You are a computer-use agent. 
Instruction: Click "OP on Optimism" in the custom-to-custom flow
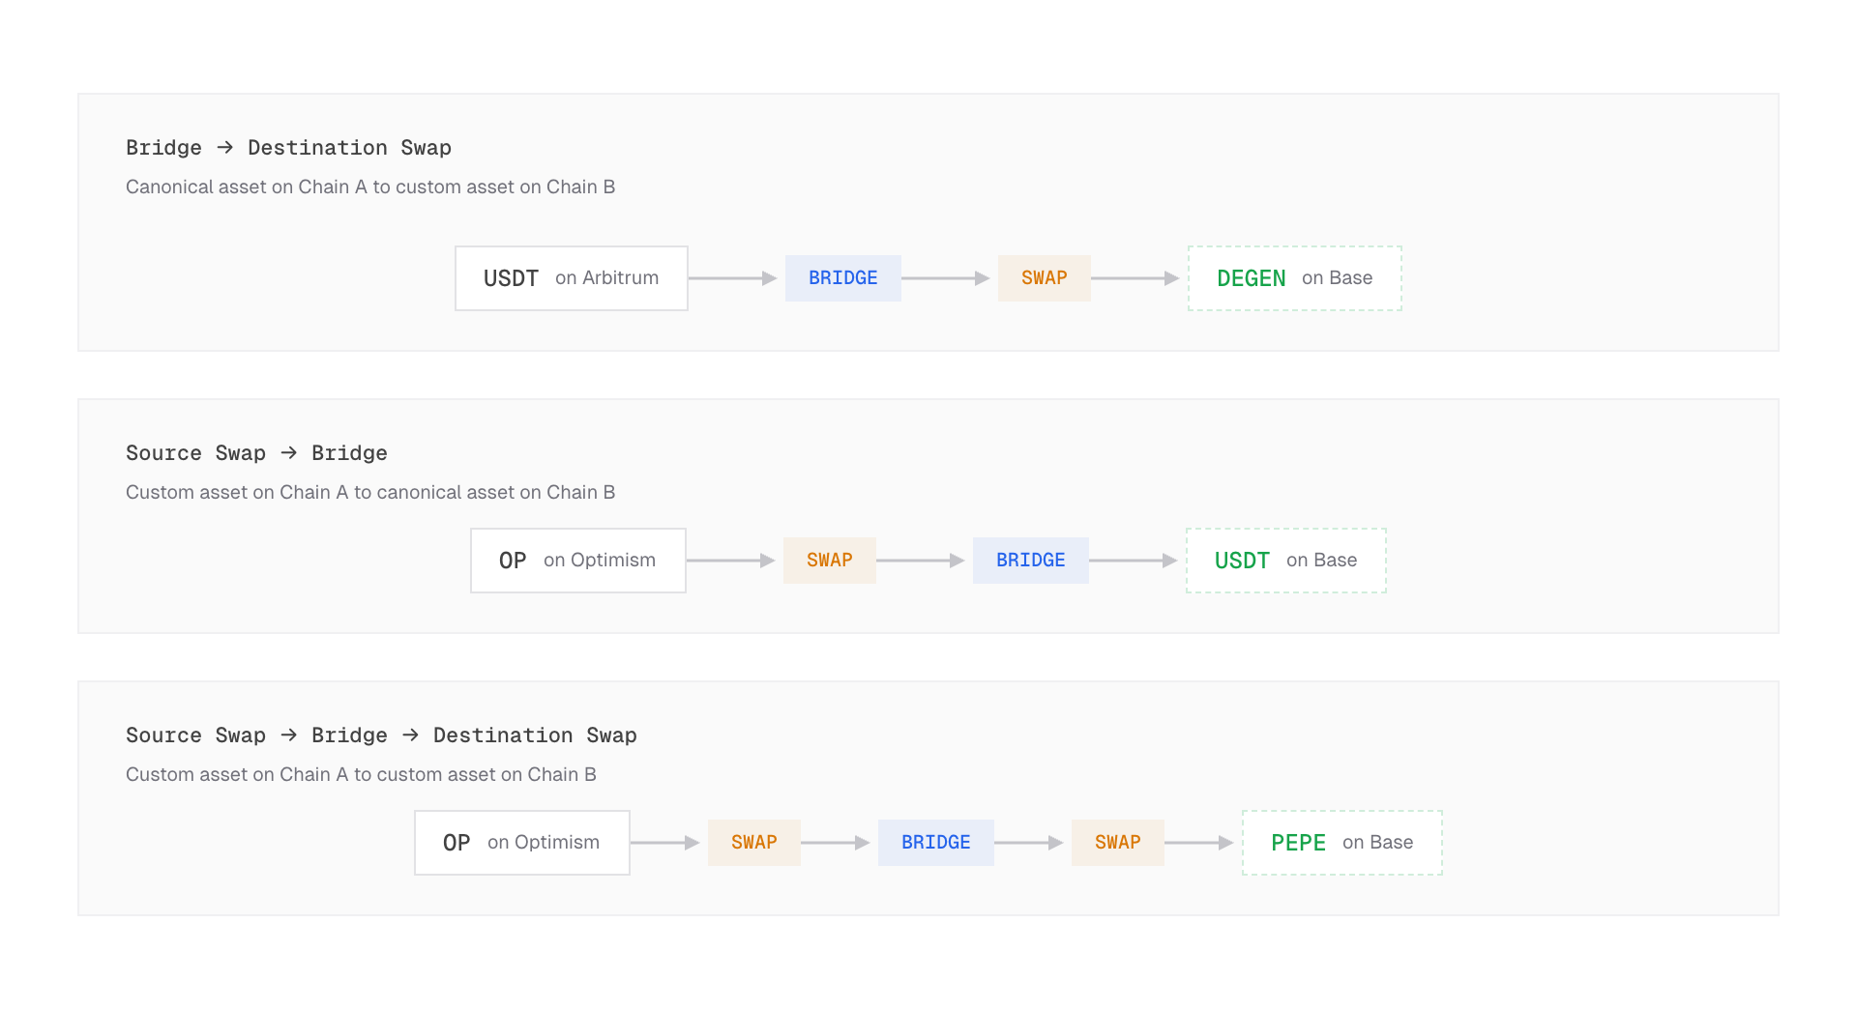click(x=522, y=843)
